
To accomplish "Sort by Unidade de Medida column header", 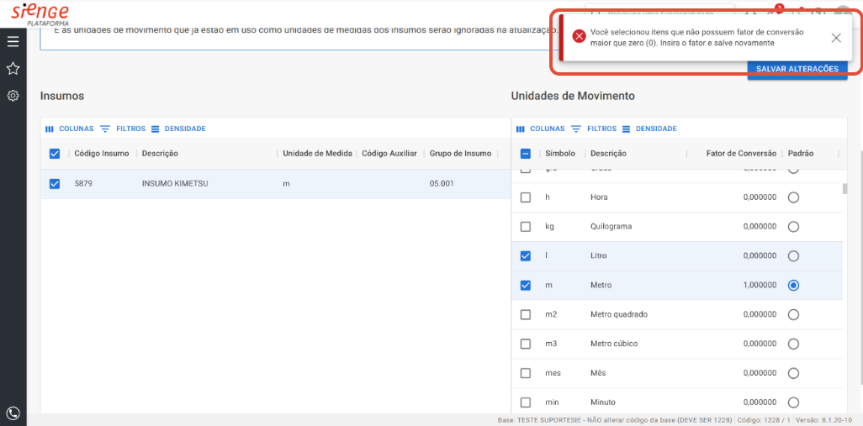I will coord(317,154).
